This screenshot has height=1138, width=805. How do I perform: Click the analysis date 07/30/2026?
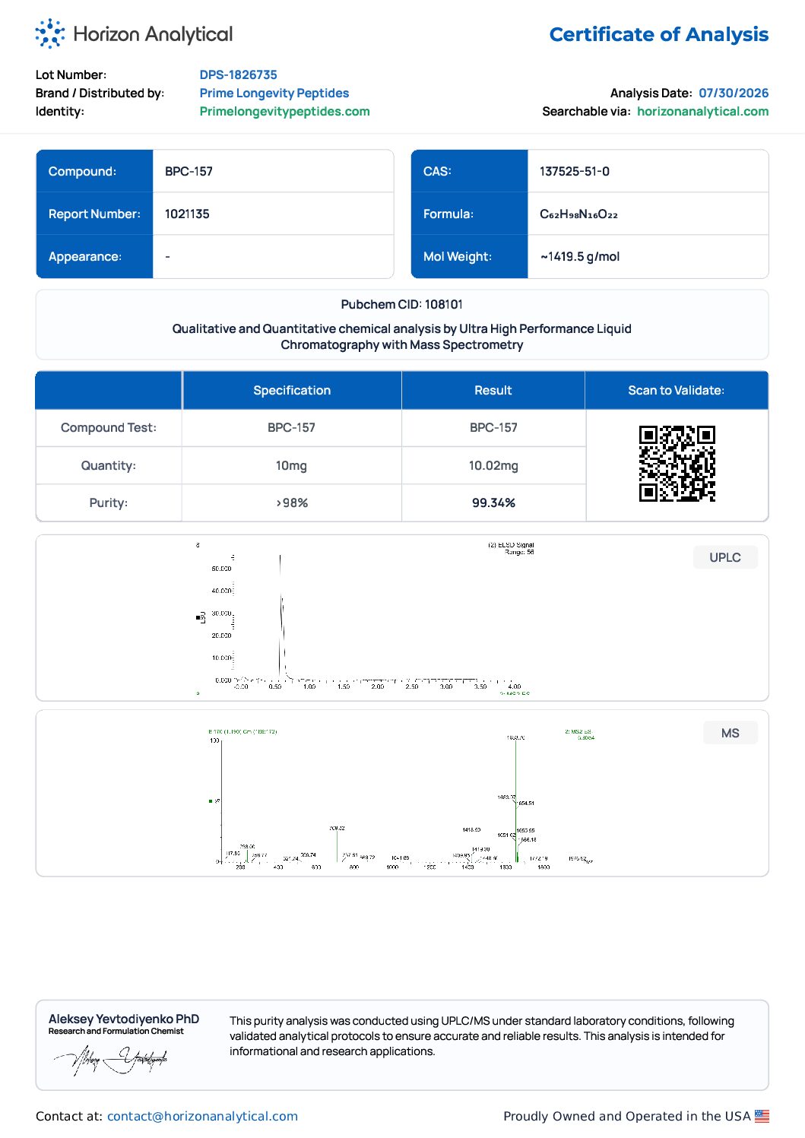(x=734, y=93)
